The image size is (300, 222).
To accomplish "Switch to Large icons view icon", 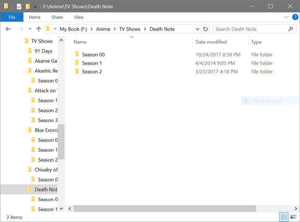I will click(293, 217).
